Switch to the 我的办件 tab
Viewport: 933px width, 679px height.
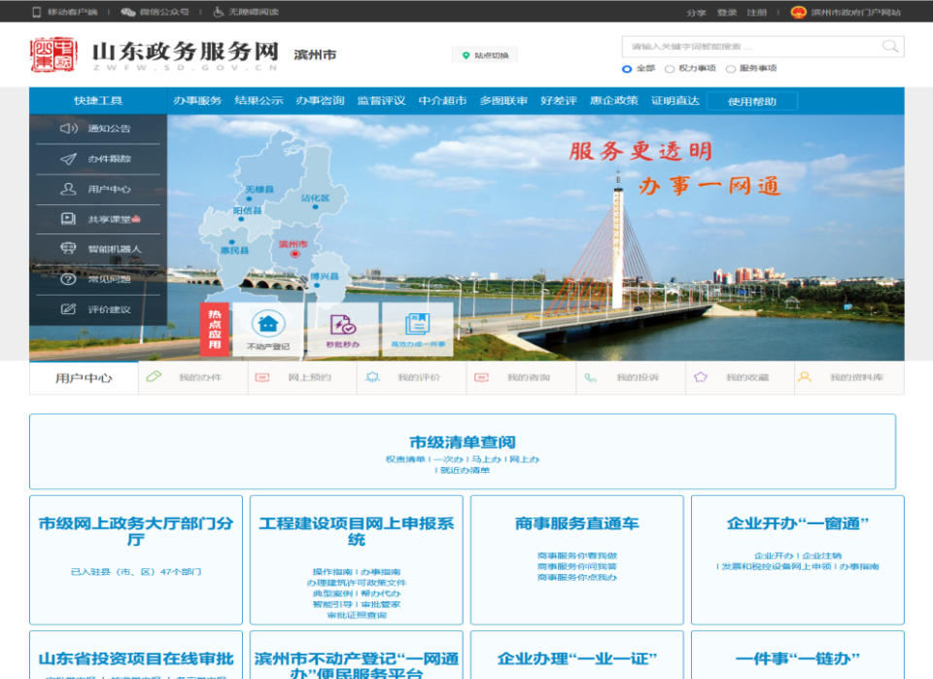pos(193,377)
